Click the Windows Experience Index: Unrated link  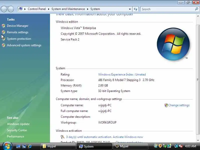(122, 74)
